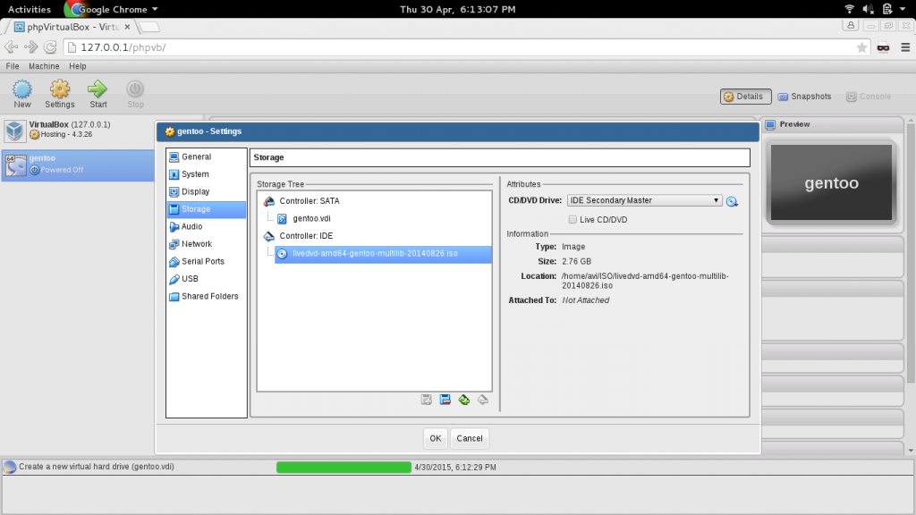Viewport: 916px width, 515px height.
Task: Click Cancel in the Settings dialog
Action: (x=470, y=438)
